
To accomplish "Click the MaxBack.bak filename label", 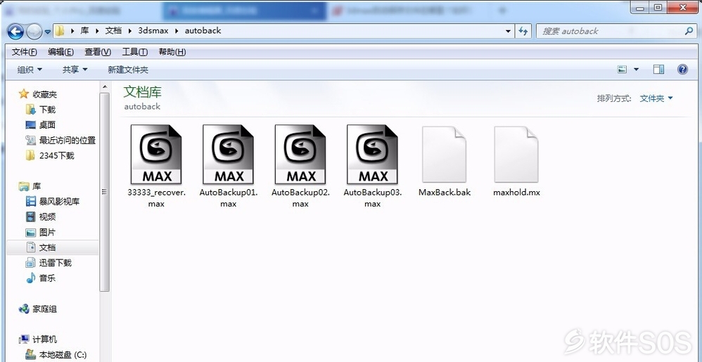I will point(445,193).
